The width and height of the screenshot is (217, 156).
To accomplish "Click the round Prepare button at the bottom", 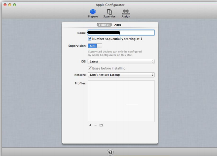I will [x=110, y=152].
